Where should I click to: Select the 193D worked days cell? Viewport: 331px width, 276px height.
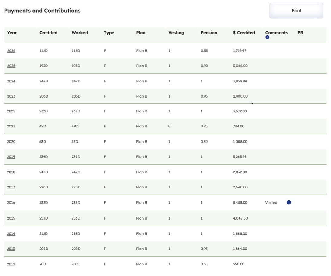[x=76, y=66]
